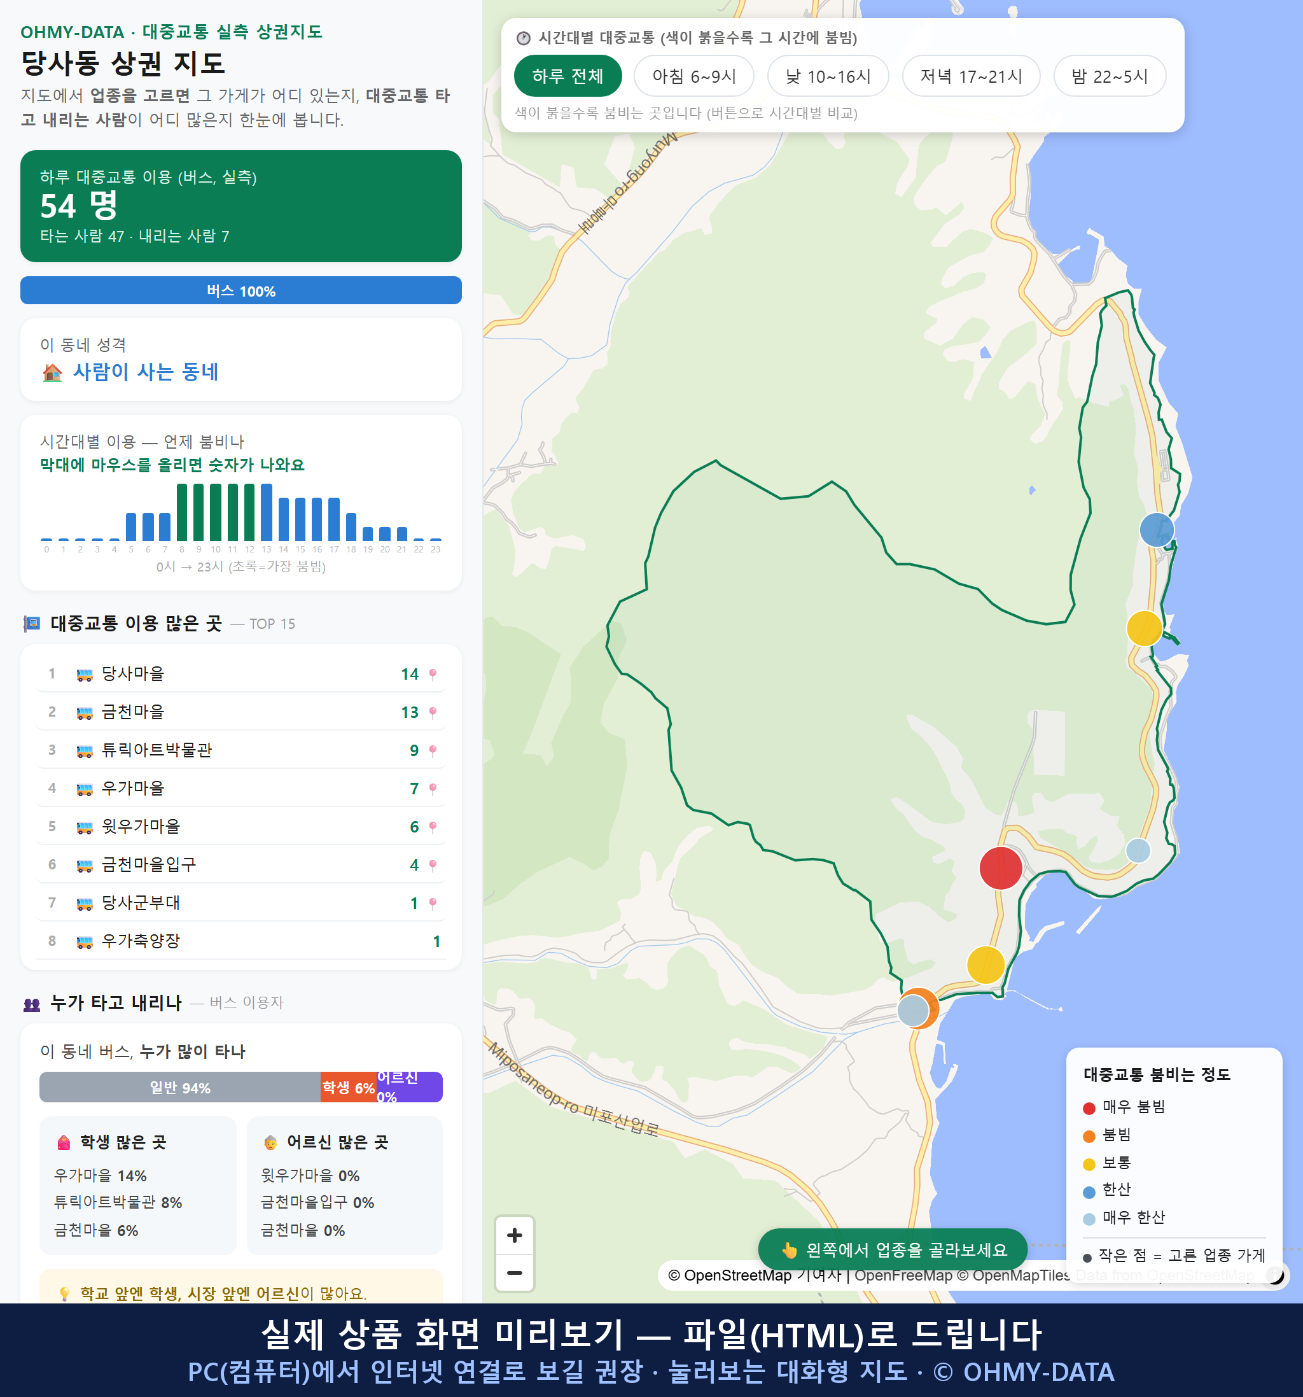Zoom in on the map
Viewport: 1303px width, 1397px height.
514,1235
